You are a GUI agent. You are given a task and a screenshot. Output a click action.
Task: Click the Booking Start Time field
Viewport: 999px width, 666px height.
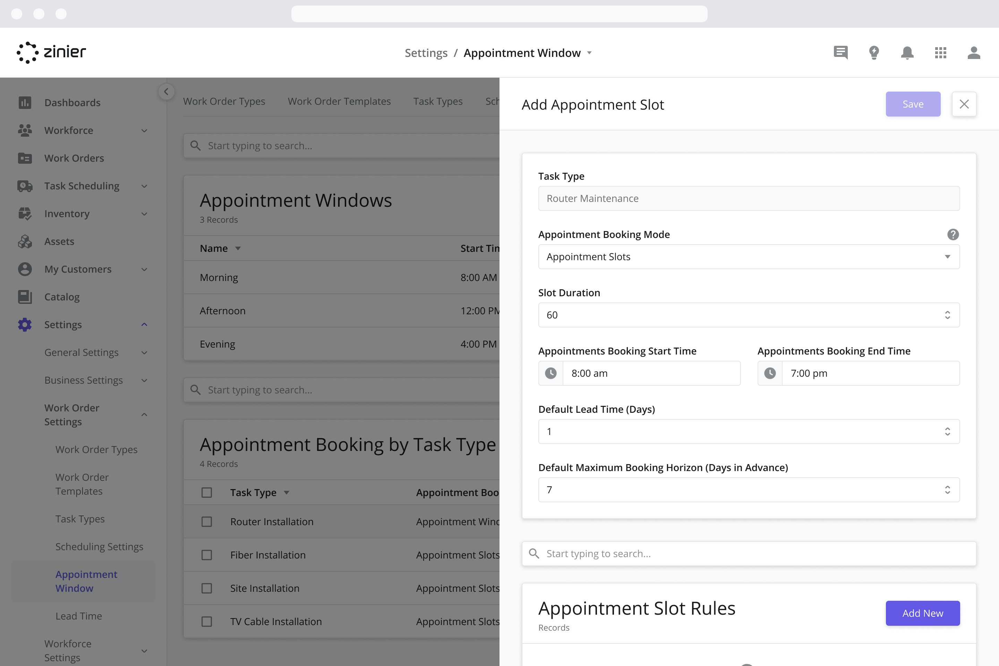point(639,373)
